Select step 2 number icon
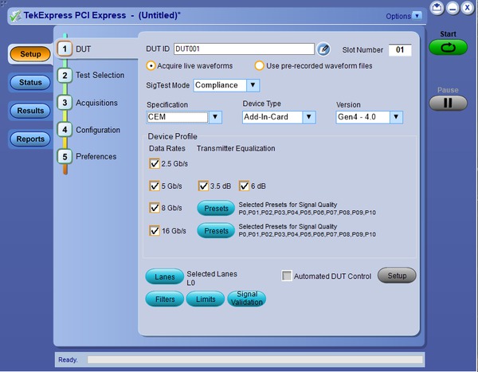 pyautogui.click(x=65, y=76)
